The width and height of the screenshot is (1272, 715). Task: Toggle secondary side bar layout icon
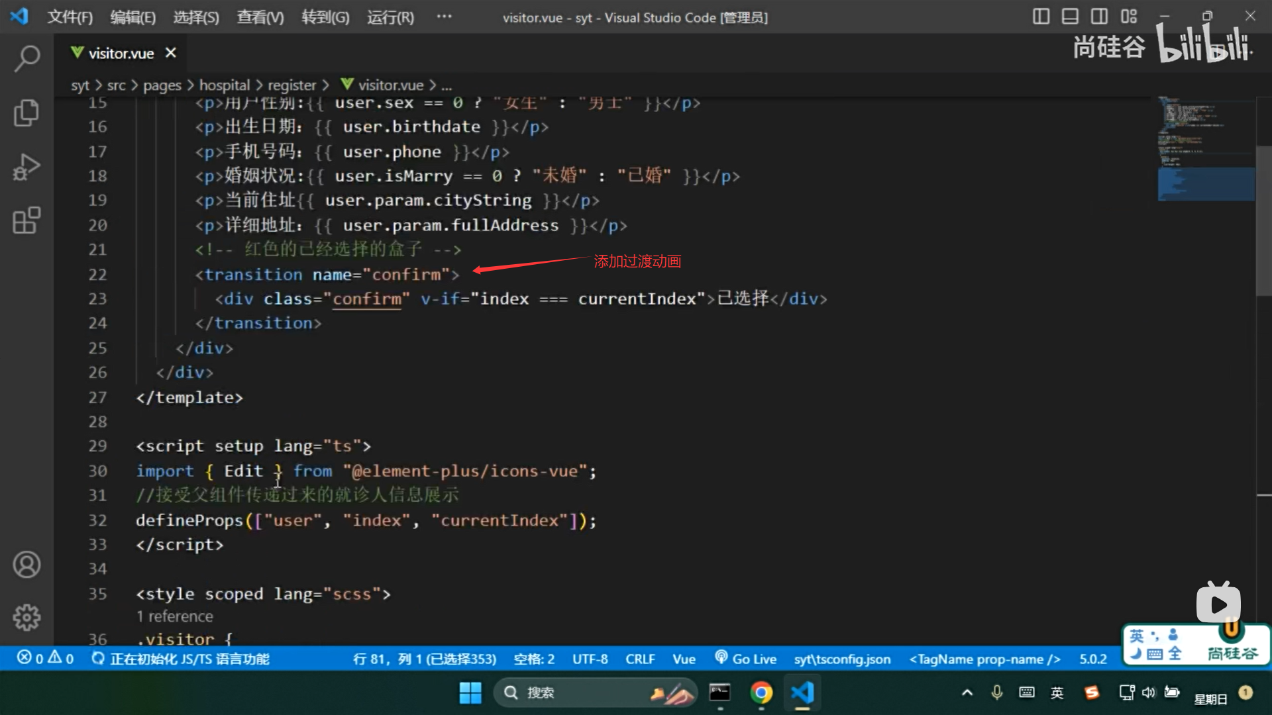click(1099, 17)
